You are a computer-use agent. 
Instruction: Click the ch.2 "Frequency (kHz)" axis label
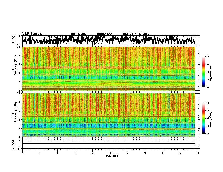15,112
